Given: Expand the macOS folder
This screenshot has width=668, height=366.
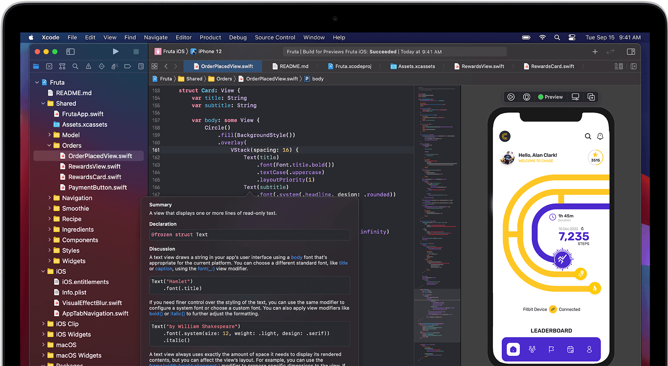Looking at the screenshot, I should pyautogui.click(x=43, y=344).
